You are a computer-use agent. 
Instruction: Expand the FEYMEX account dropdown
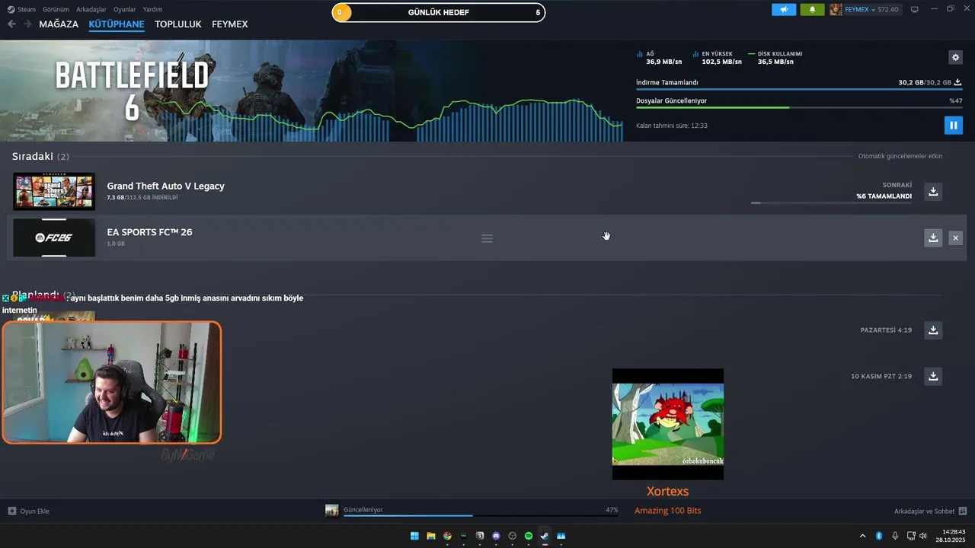(x=871, y=9)
